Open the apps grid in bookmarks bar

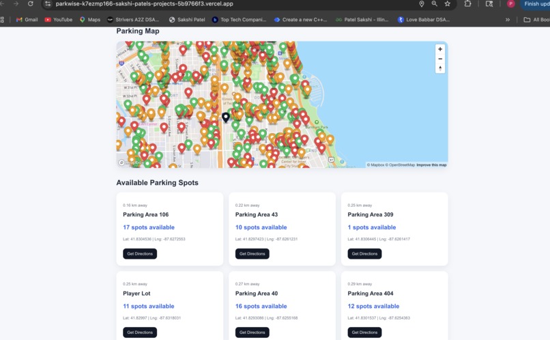(x=2, y=20)
